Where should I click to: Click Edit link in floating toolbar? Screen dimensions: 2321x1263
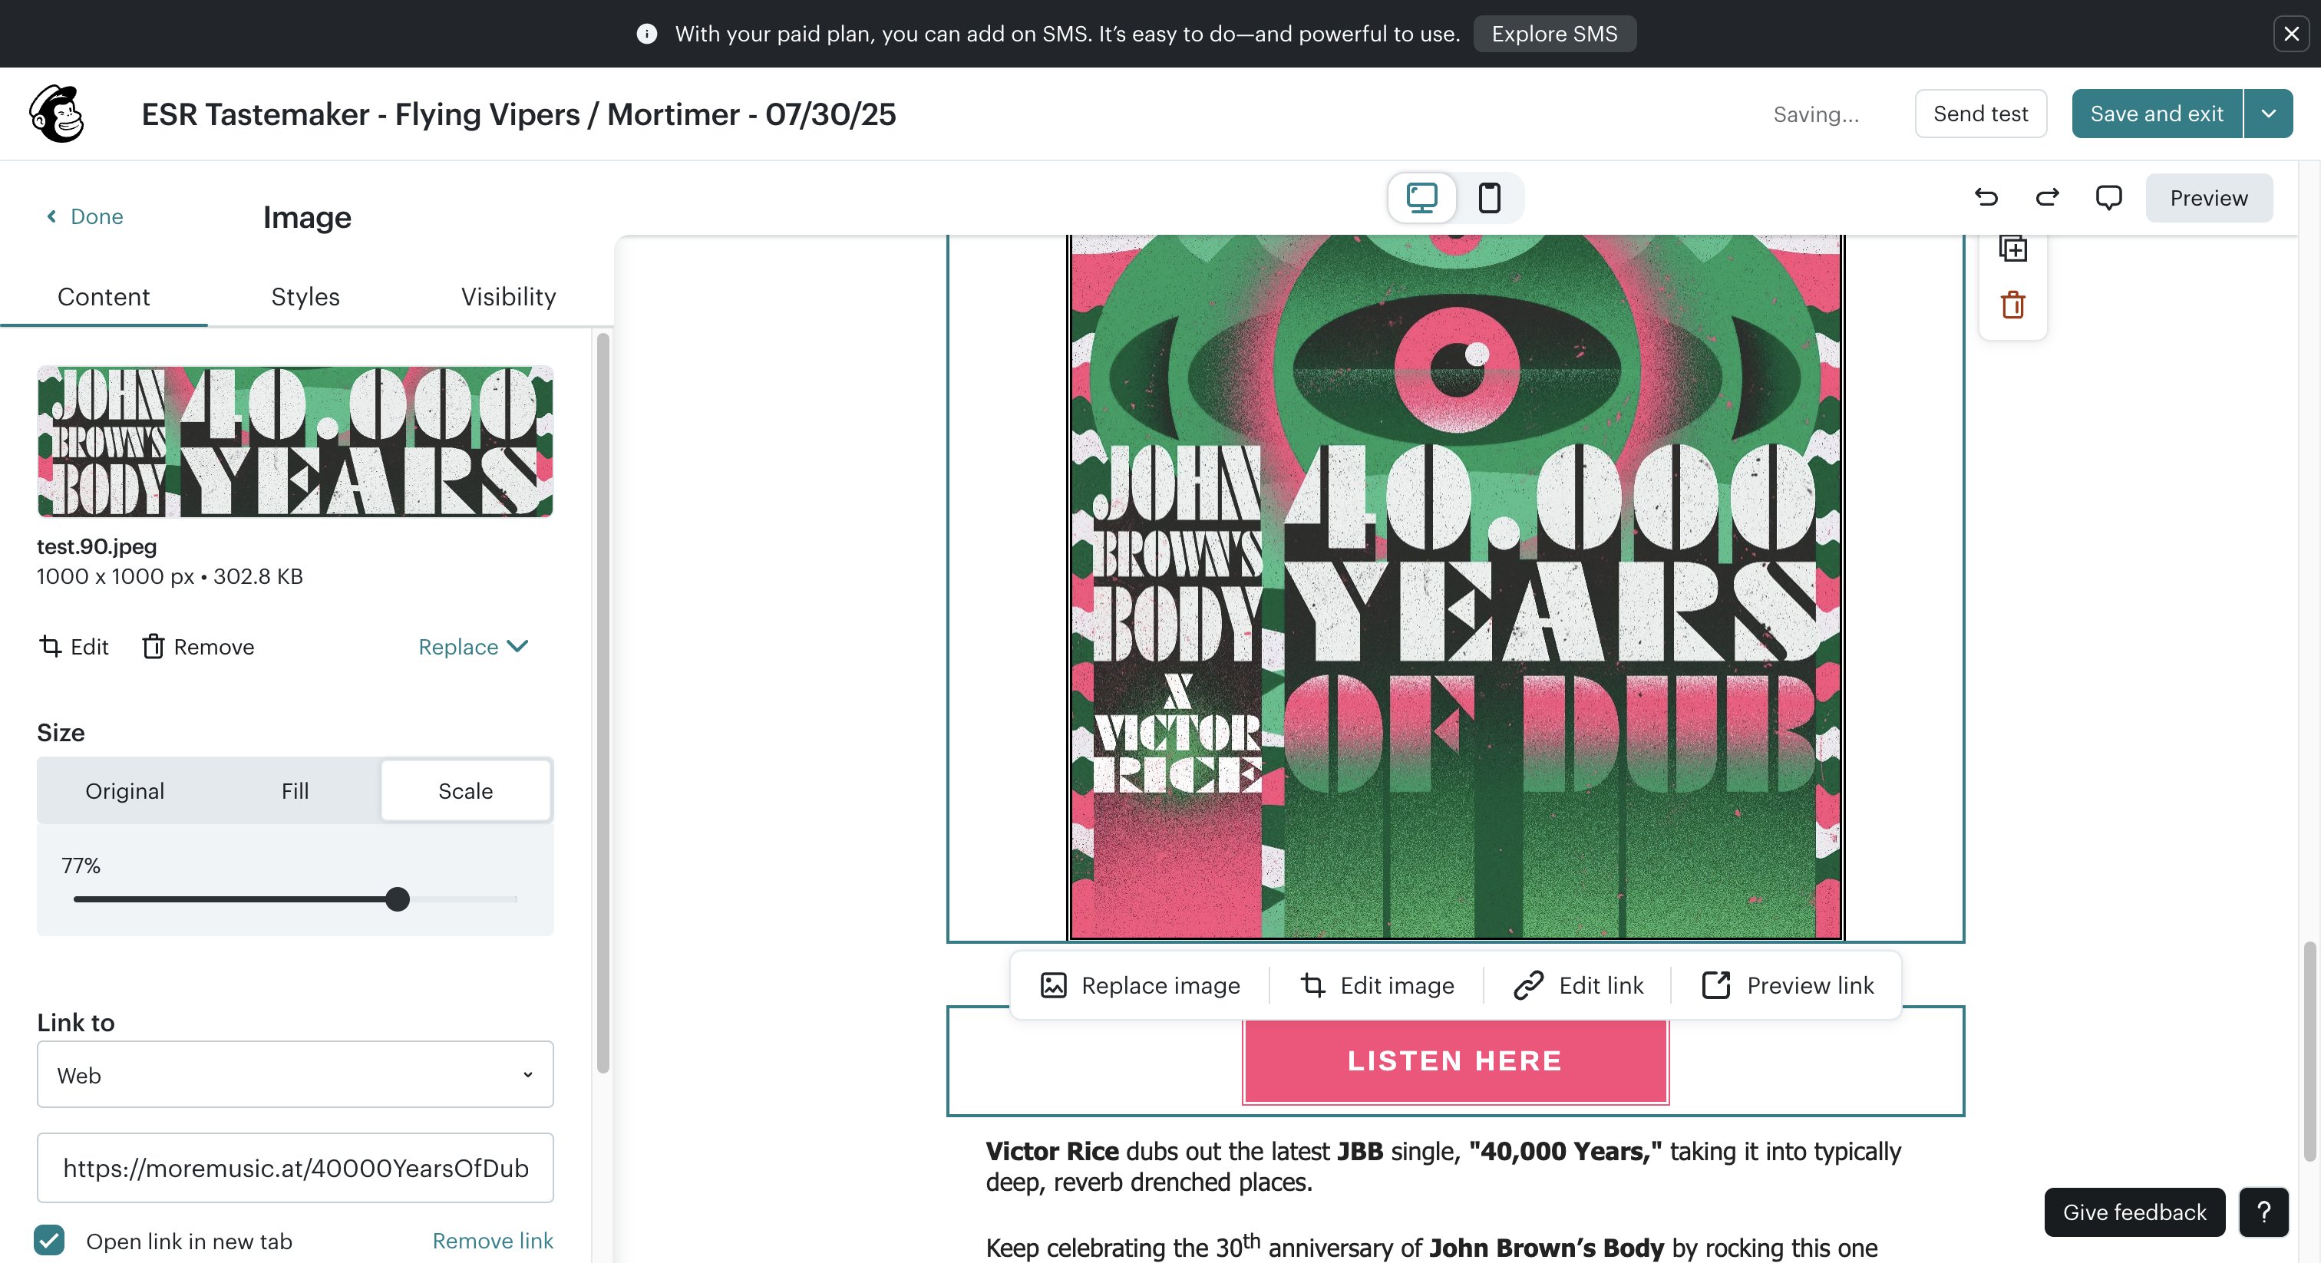1579,984
